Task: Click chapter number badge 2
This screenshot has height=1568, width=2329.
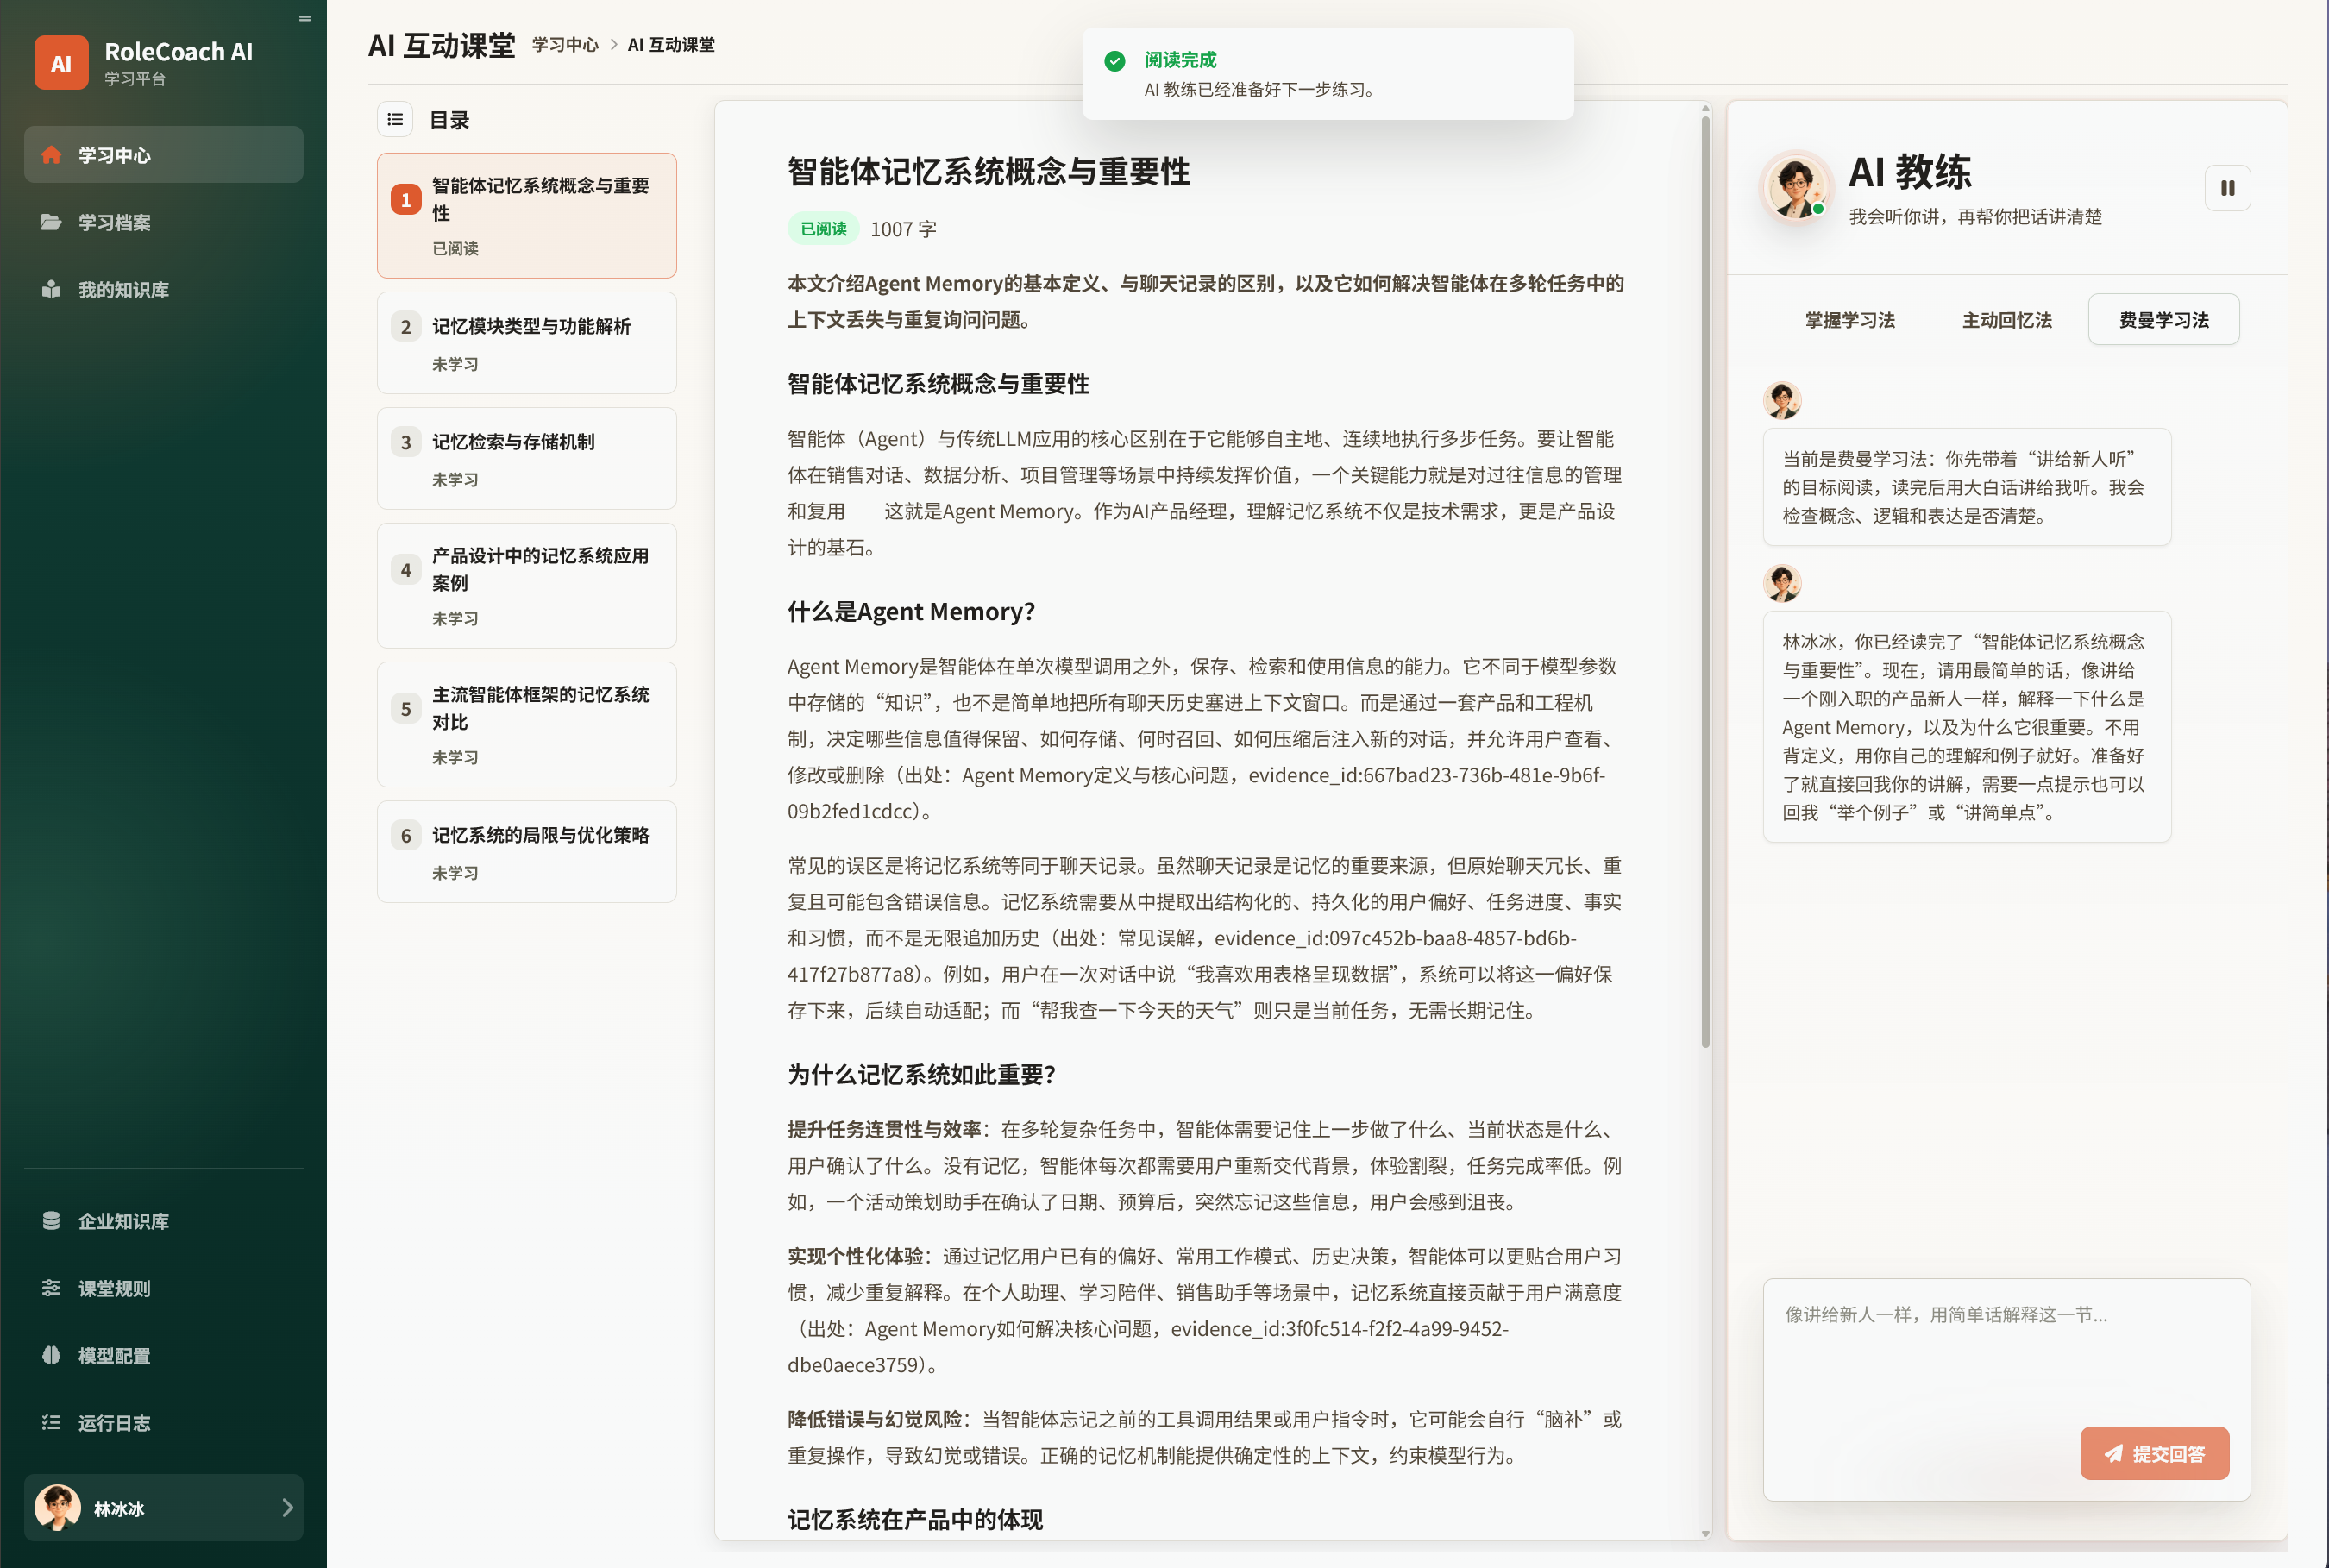Action: click(405, 327)
